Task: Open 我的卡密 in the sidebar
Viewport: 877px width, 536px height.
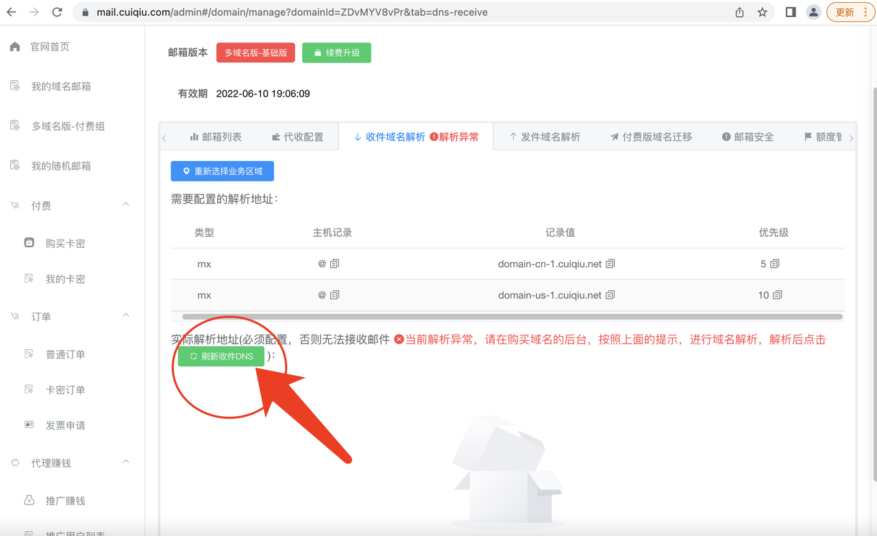Action: 65,279
